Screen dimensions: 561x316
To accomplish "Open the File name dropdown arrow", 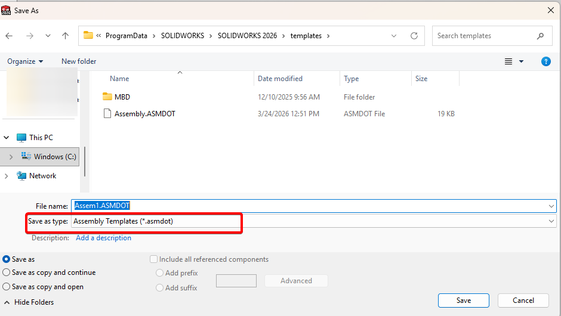I will point(551,206).
